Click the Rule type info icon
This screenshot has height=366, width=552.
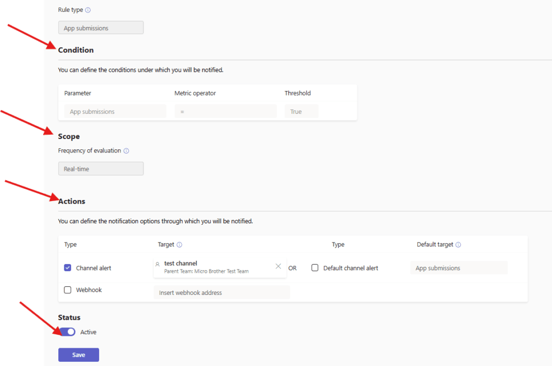point(88,10)
